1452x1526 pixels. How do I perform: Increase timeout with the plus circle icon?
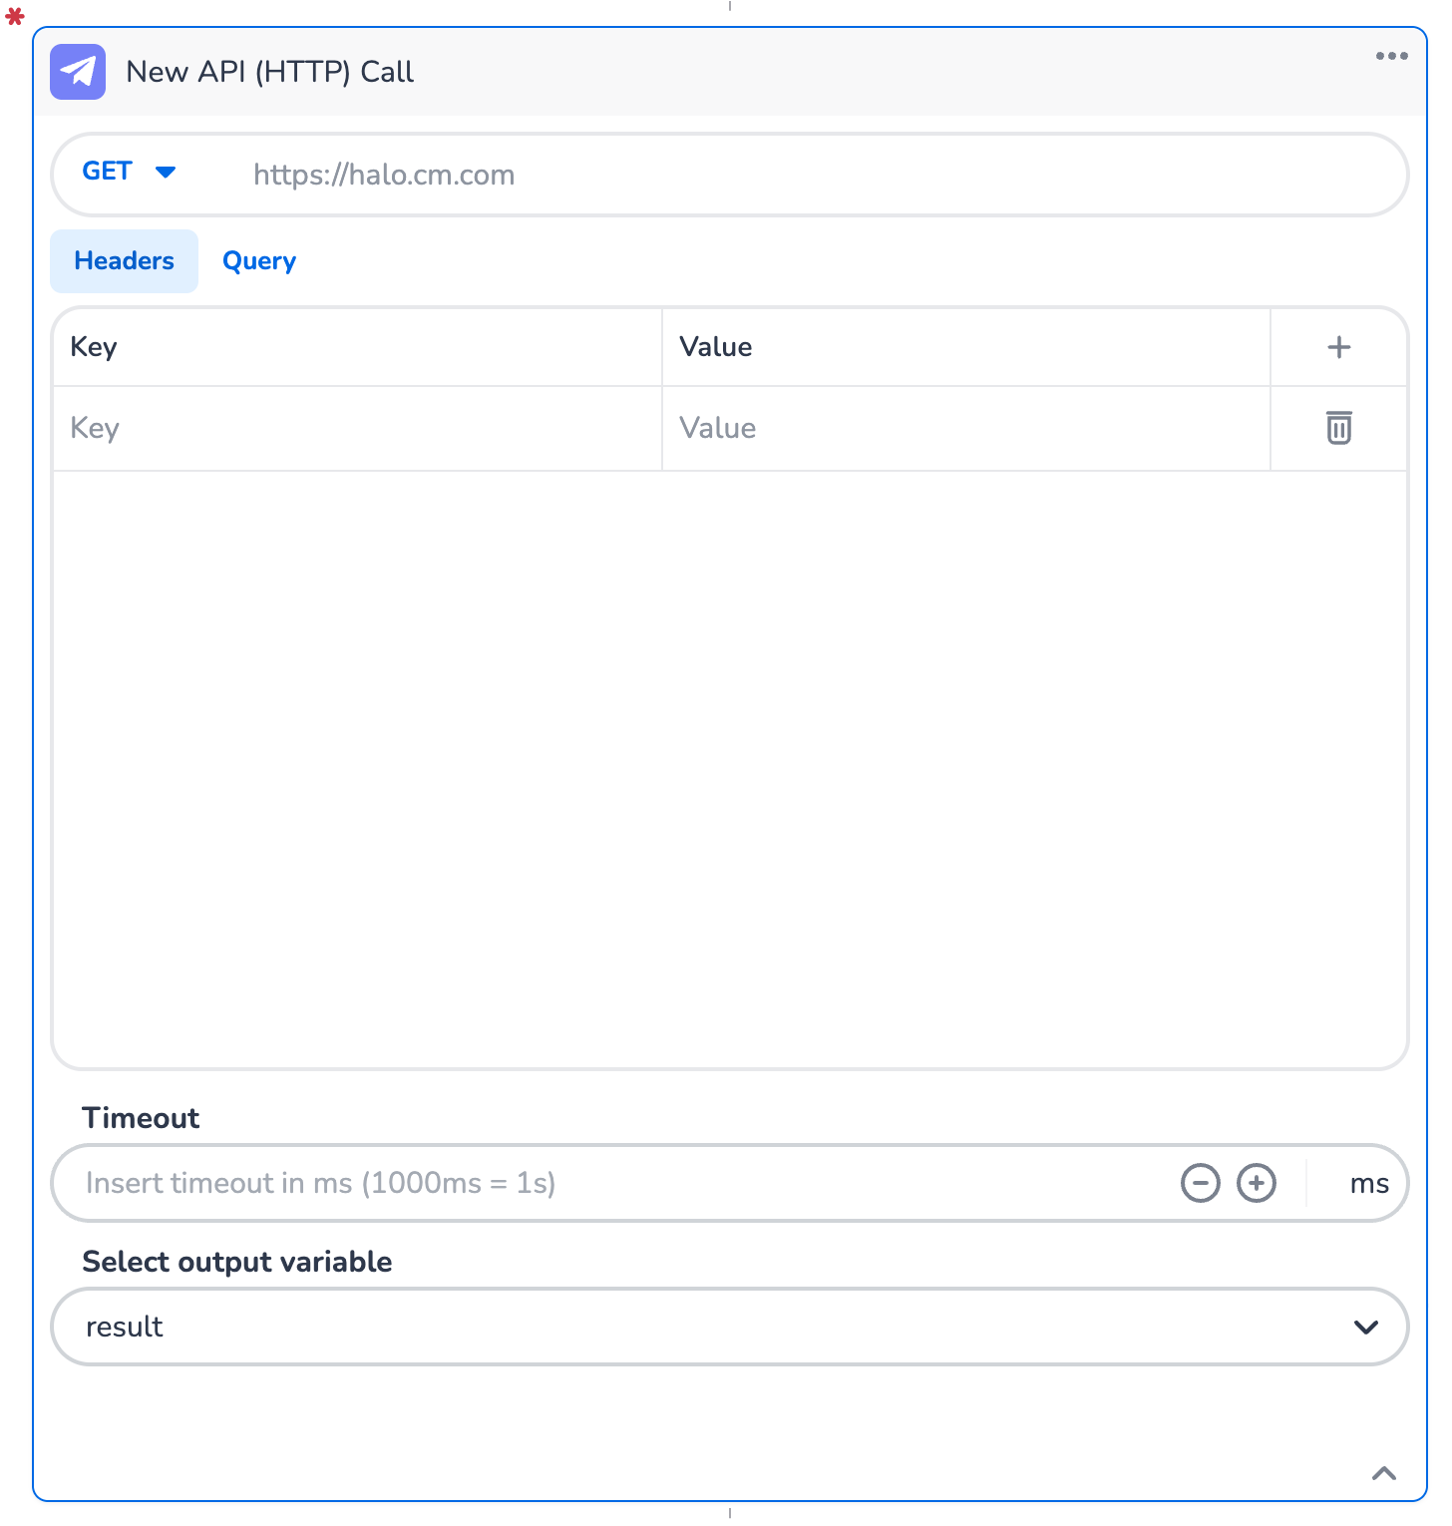pyautogui.click(x=1256, y=1183)
